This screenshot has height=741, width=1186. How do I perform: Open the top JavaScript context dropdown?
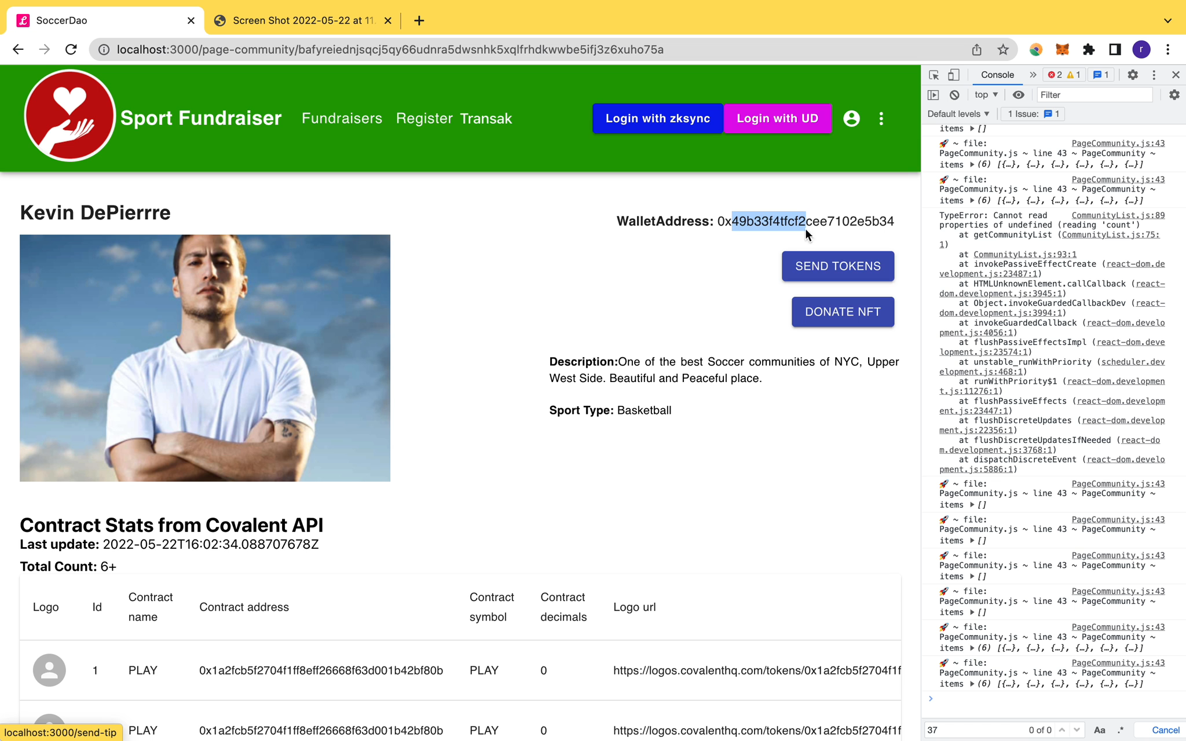point(986,95)
